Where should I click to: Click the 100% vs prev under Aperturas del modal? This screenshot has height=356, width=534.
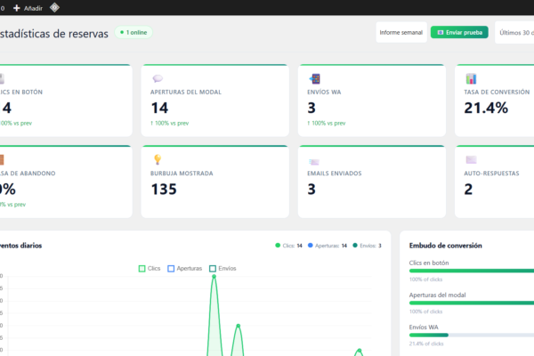pyautogui.click(x=170, y=123)
